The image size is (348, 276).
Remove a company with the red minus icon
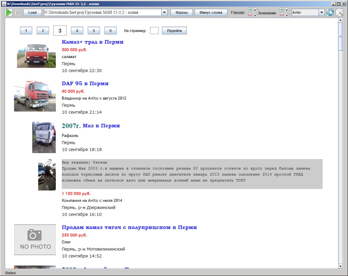click(x=282, y=15)
